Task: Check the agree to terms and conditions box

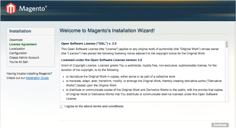Action: point(61,106)
